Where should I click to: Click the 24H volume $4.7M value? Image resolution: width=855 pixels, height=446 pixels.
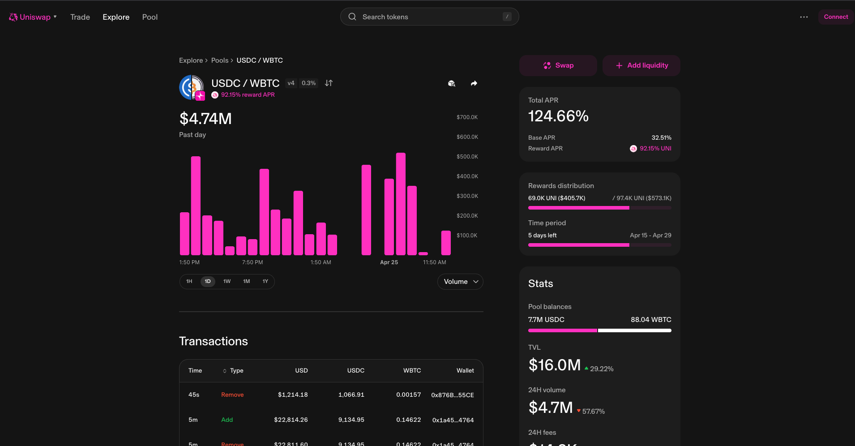(551, 407)
